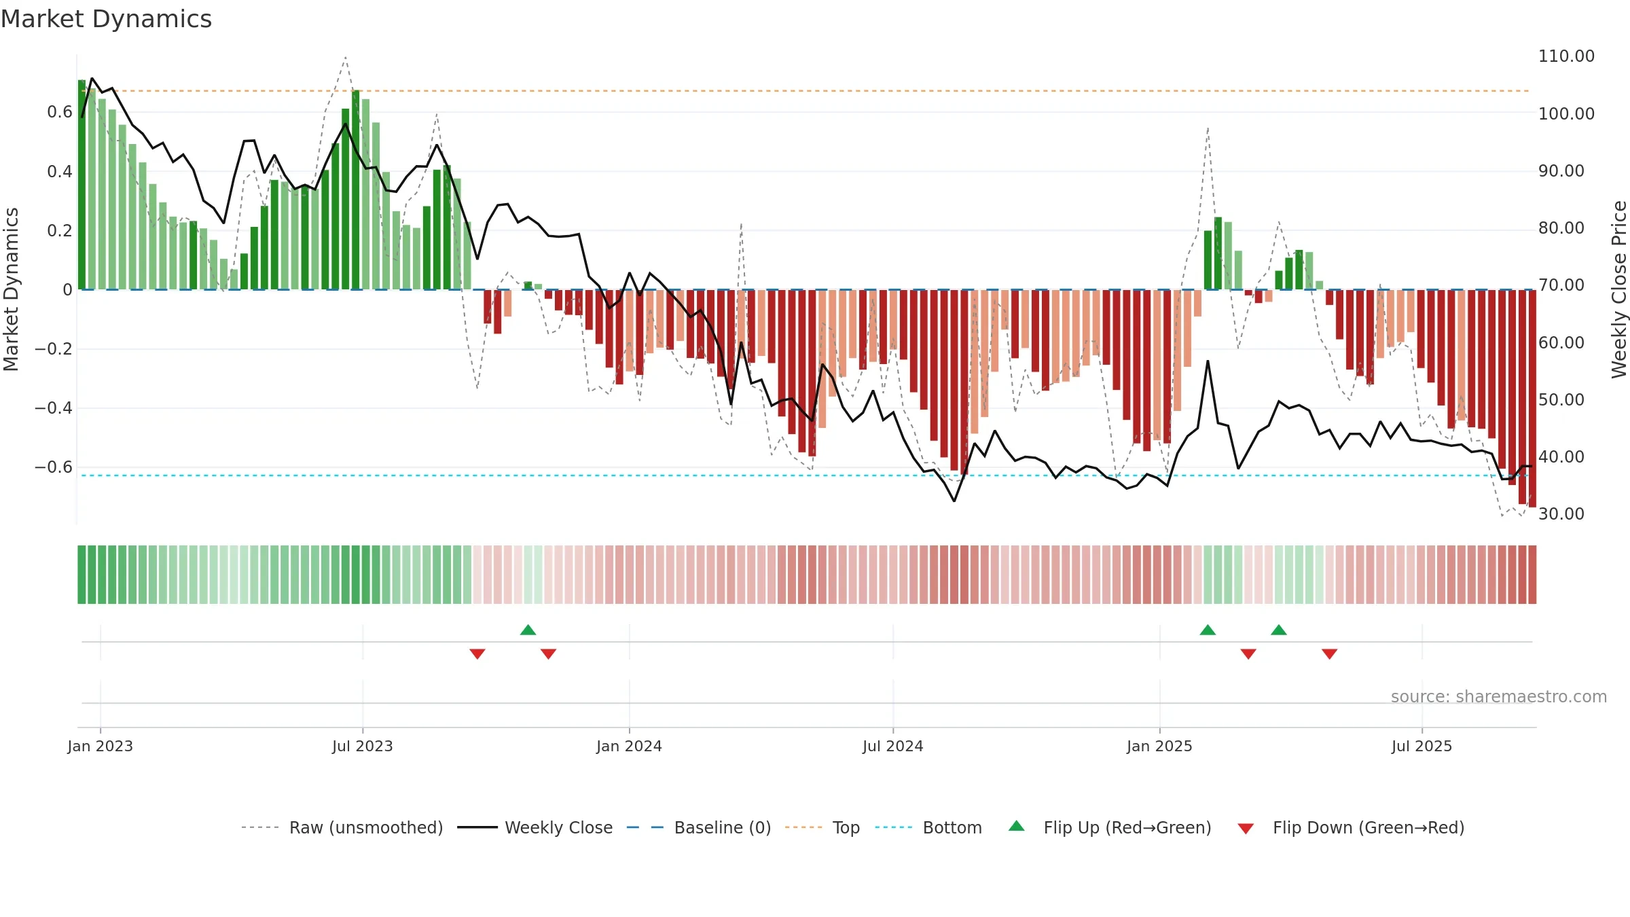This screenshot has height=917, width=1630.
Task: Click the Jul 2024 x-axis label
Action: pos(893,746)
